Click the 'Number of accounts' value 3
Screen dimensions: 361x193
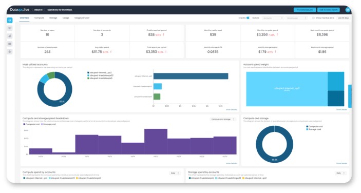102,35
